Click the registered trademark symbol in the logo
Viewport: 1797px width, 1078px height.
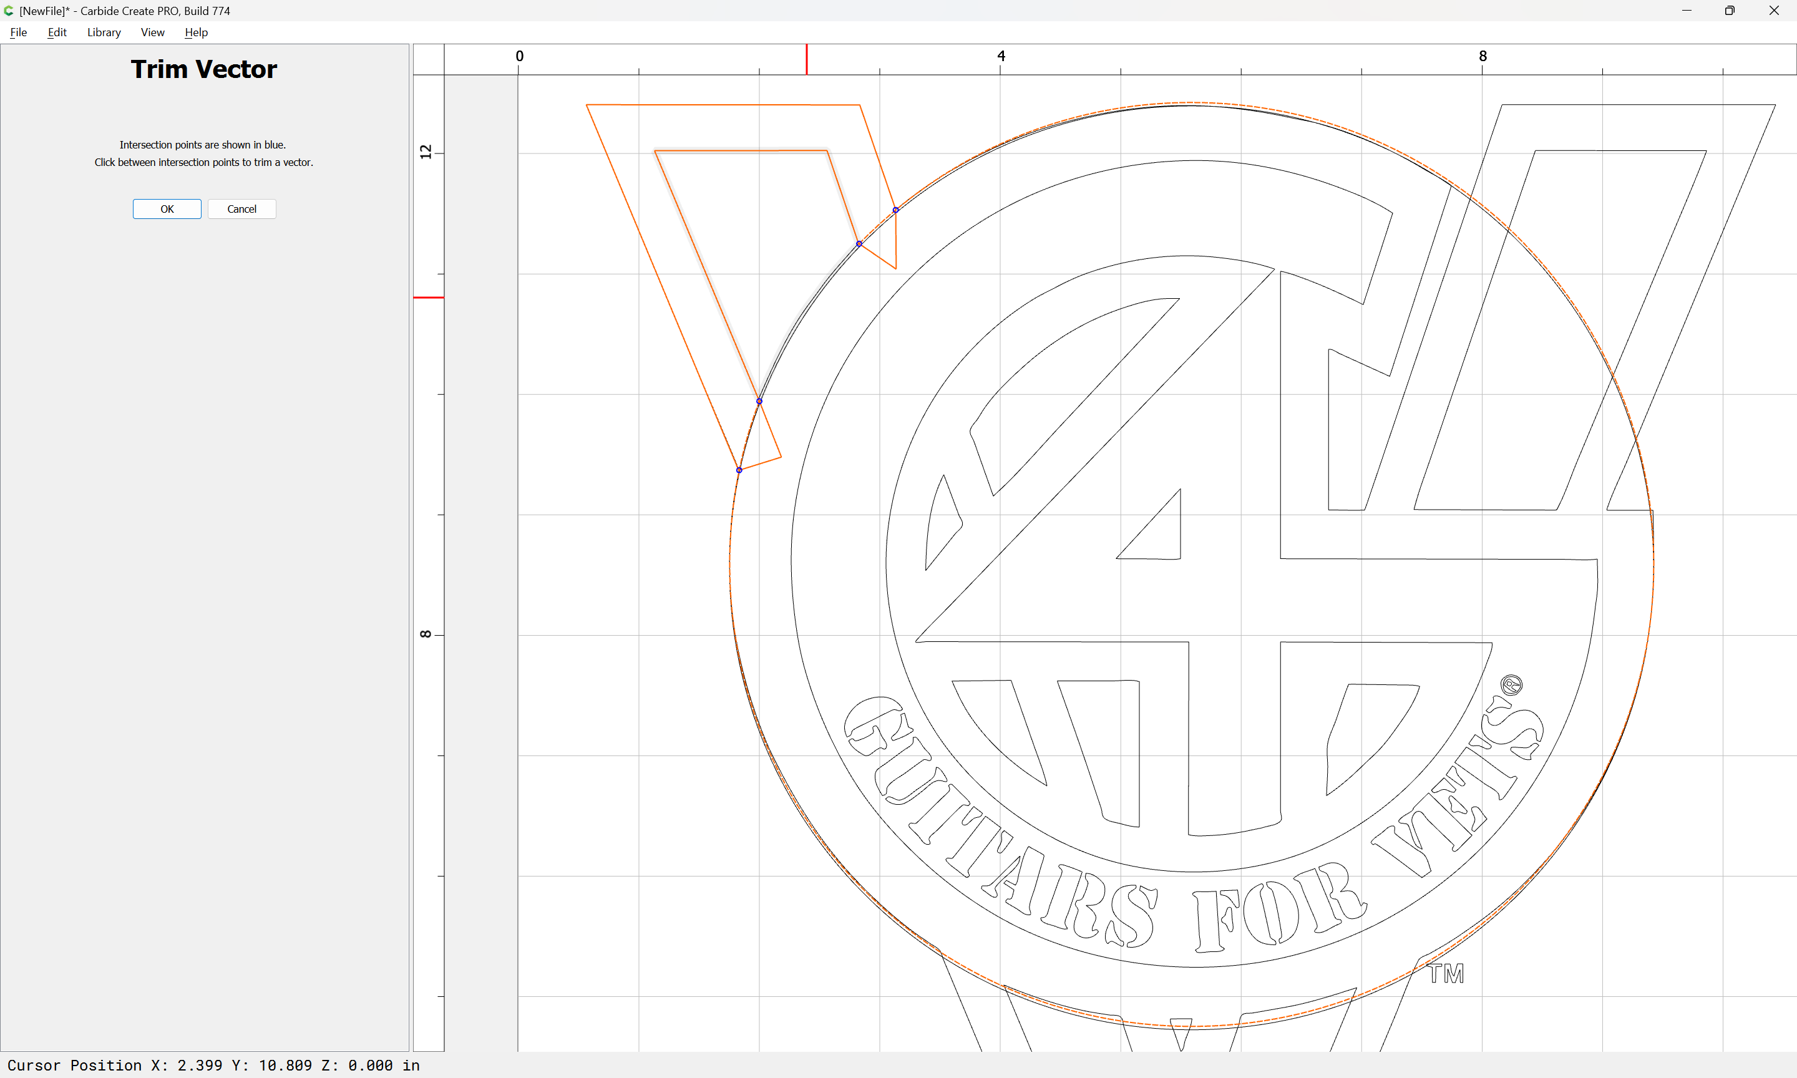(1512, 685)
